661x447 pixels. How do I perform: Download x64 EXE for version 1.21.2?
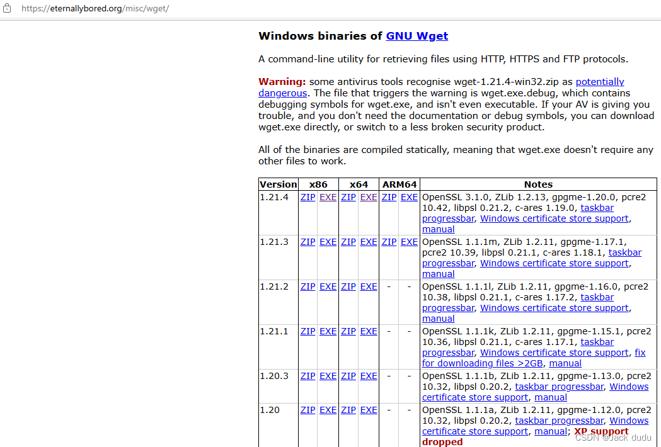pyautogui.click(x=369, y=286)
